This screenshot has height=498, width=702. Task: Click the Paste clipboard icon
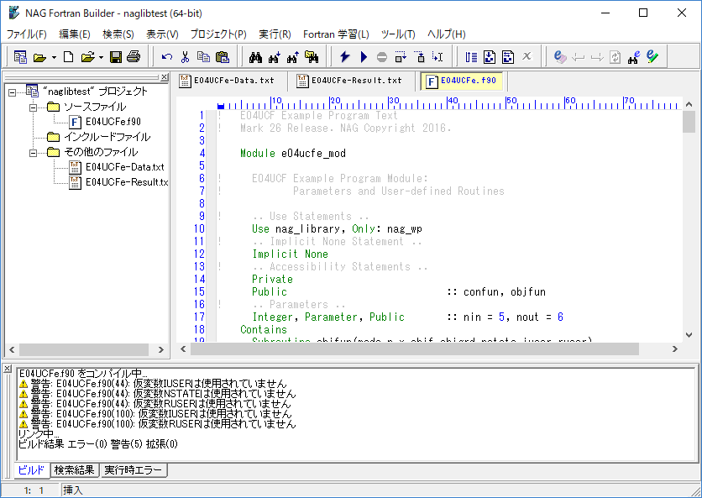(222, 57)
